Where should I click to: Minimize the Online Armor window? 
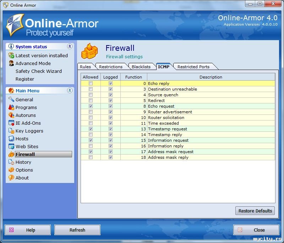[250, 4]
